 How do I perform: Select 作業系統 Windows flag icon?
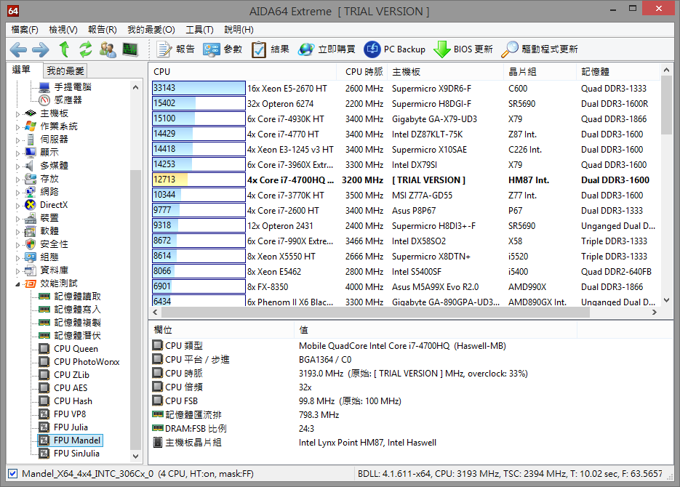(31, 126)
